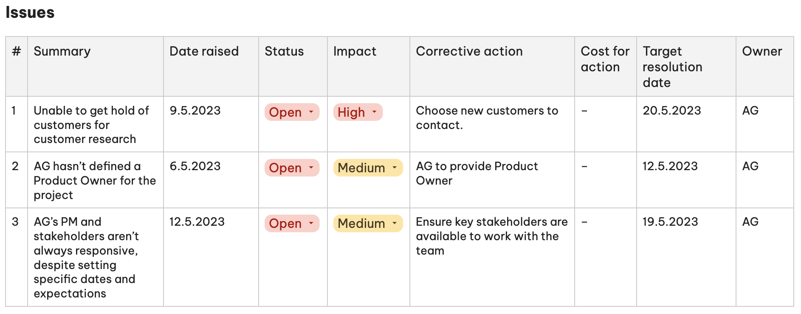The image size is (801, 314).
Task: Click the summary text of issue 3
Action: [89, 257]
